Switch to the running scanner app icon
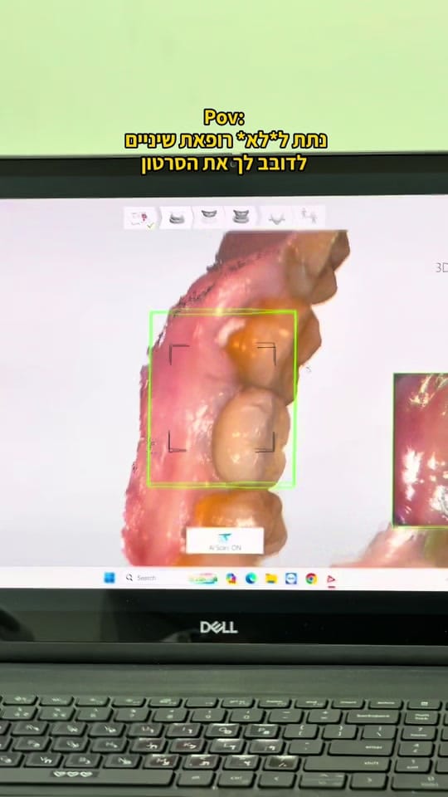The height and width of the screenshot is (797, 448). [x=331, y=579]
